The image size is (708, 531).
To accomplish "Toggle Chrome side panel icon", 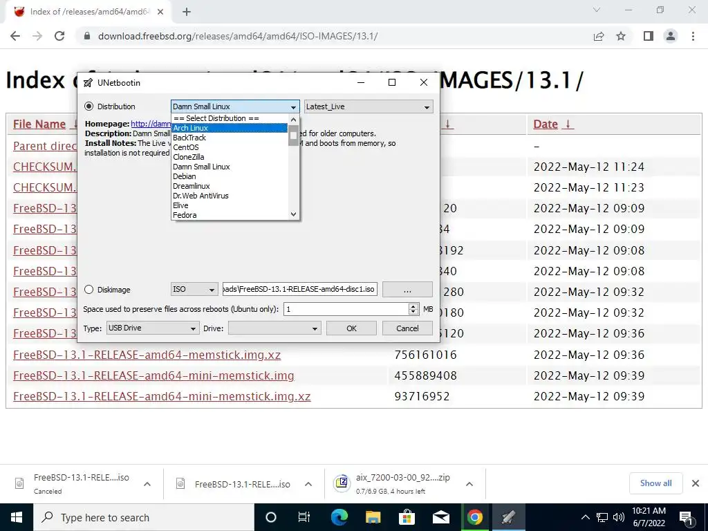I will point(649,36).
